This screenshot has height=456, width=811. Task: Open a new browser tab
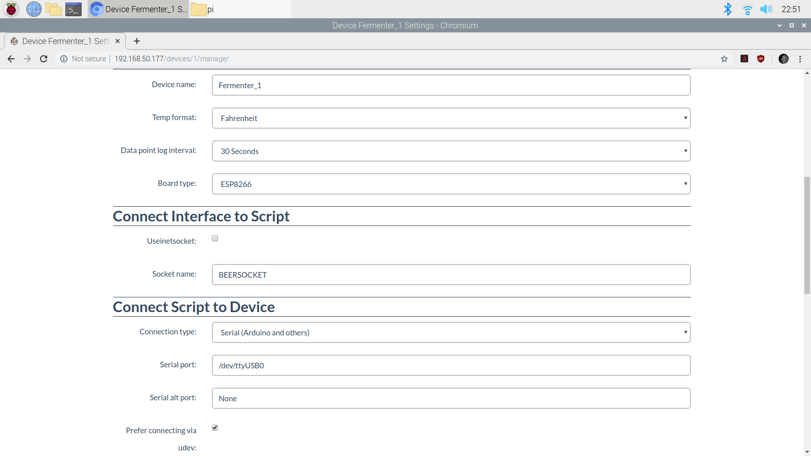point(136,41)
